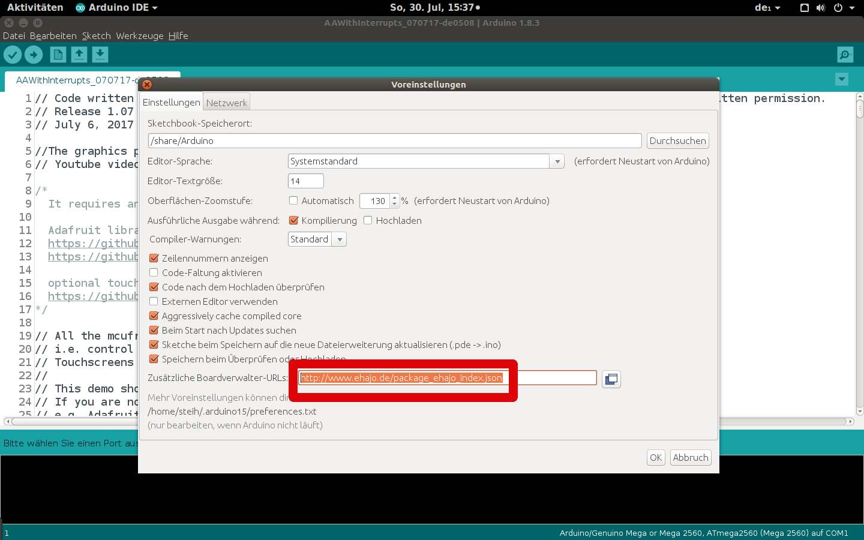Decrease the zoom level spinner down arrow

[x=394, y=204]
